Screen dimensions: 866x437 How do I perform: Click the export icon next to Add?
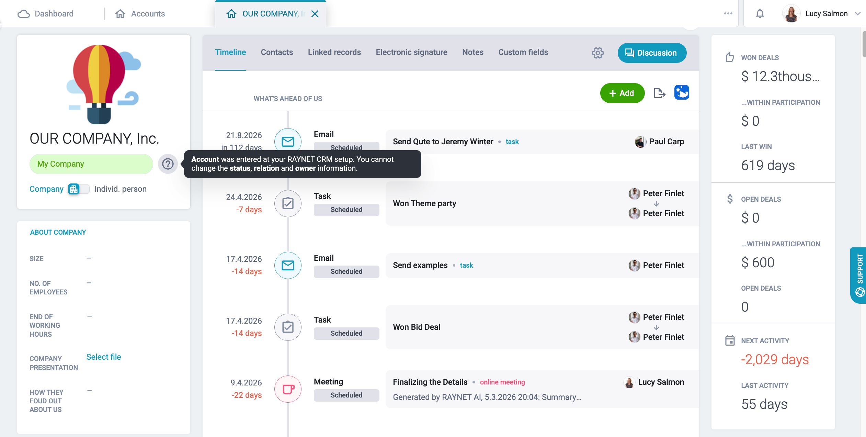pos(659,93)
